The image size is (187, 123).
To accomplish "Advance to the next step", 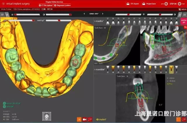I will (183, 4).
